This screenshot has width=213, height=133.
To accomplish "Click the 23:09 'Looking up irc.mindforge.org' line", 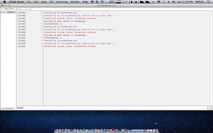I will click(61, 41).
